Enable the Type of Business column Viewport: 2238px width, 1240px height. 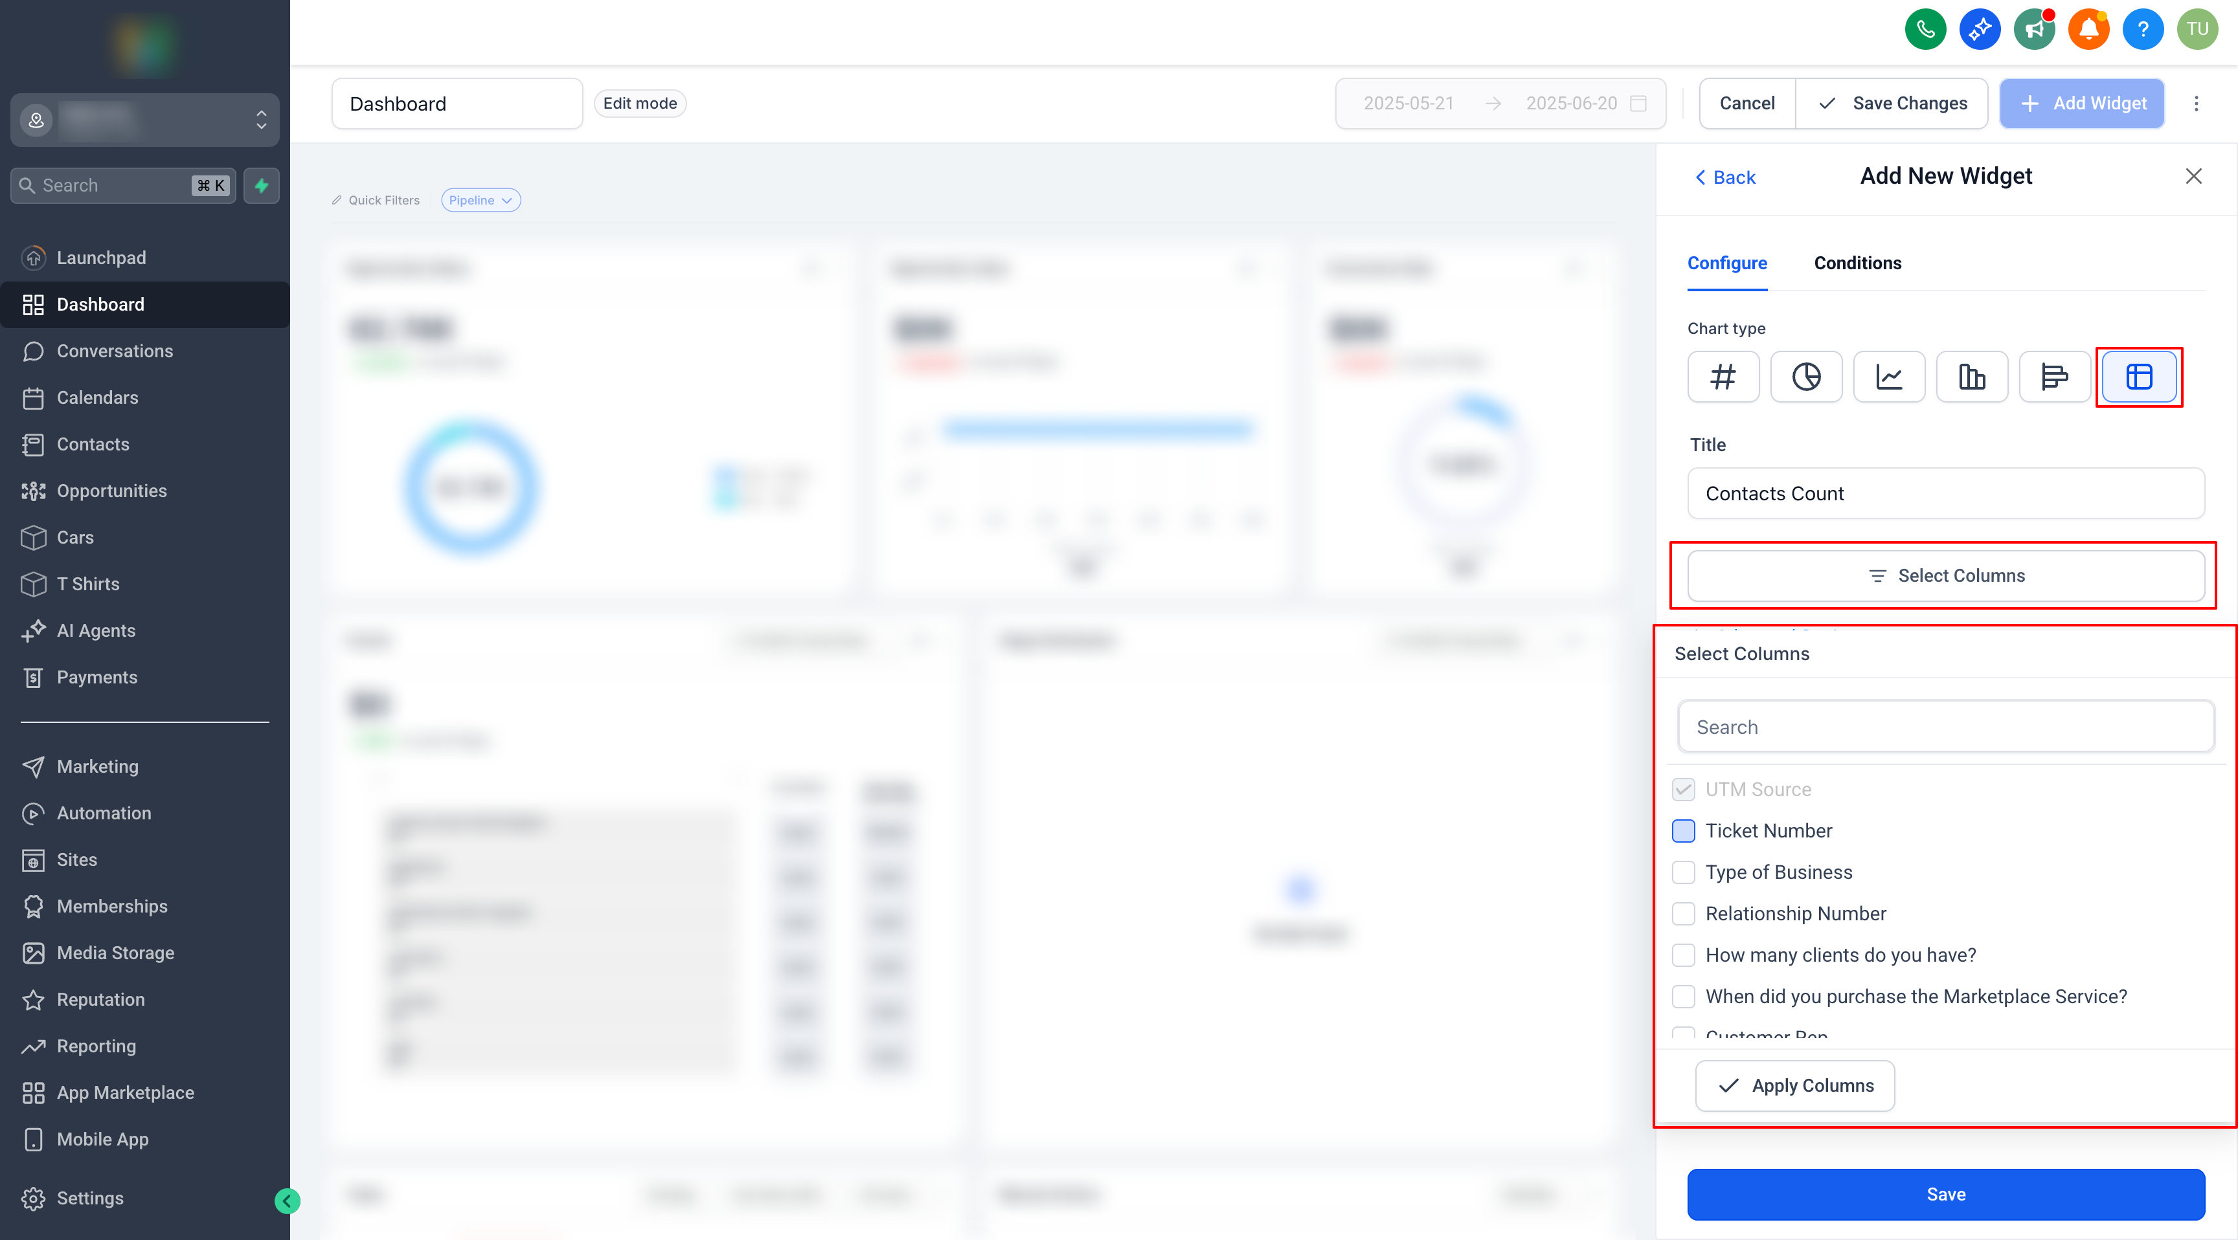point(1684,872)
